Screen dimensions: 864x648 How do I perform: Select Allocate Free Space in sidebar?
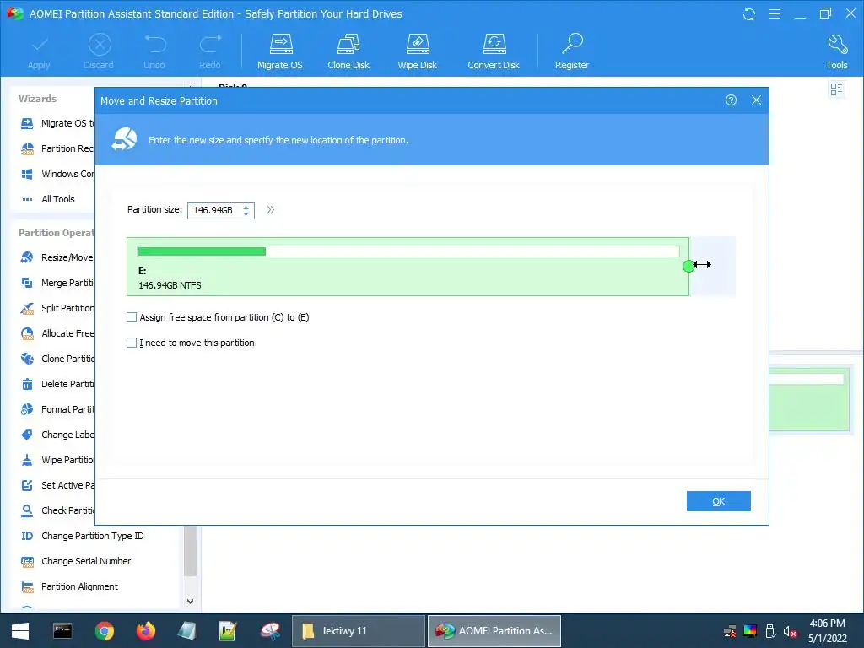[57, 333]
